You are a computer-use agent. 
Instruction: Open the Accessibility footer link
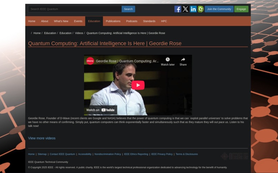pos(85,154)
